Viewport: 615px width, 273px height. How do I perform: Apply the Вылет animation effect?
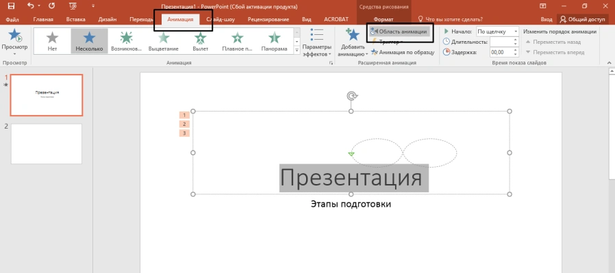[x=201, y=41]
